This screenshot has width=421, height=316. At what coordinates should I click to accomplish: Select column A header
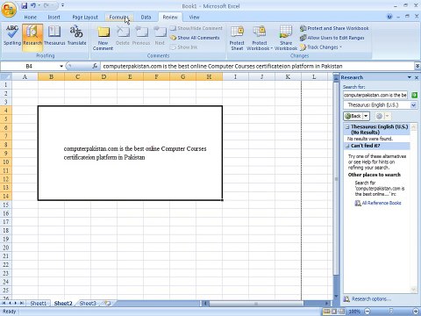click(25, 76)
